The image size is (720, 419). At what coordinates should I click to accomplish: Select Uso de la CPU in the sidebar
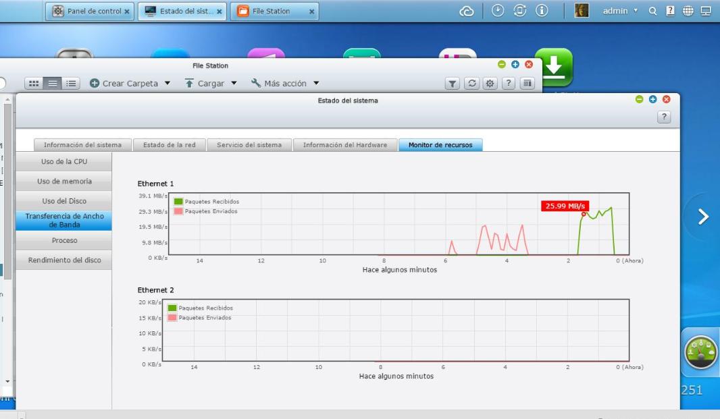coord(63,161)
